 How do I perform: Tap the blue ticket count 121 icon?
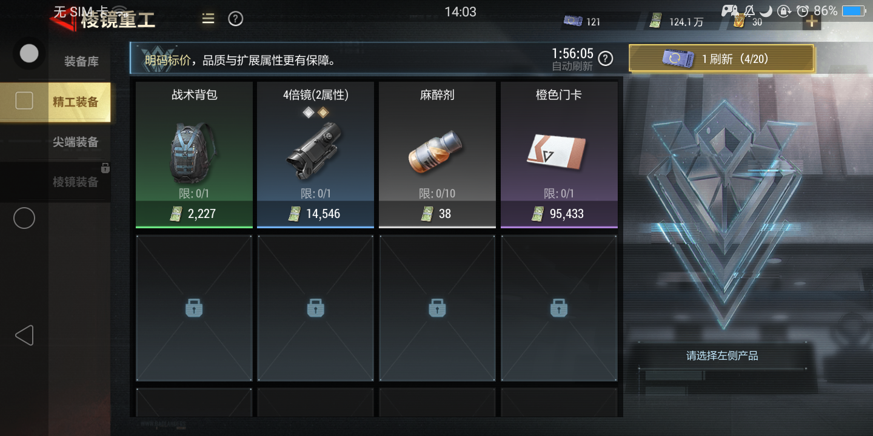tap(573, 21)
